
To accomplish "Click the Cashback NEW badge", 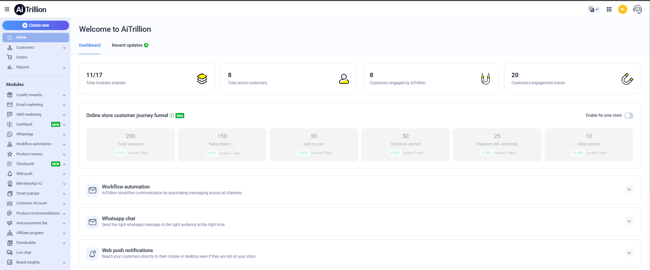I will point(56,125).
